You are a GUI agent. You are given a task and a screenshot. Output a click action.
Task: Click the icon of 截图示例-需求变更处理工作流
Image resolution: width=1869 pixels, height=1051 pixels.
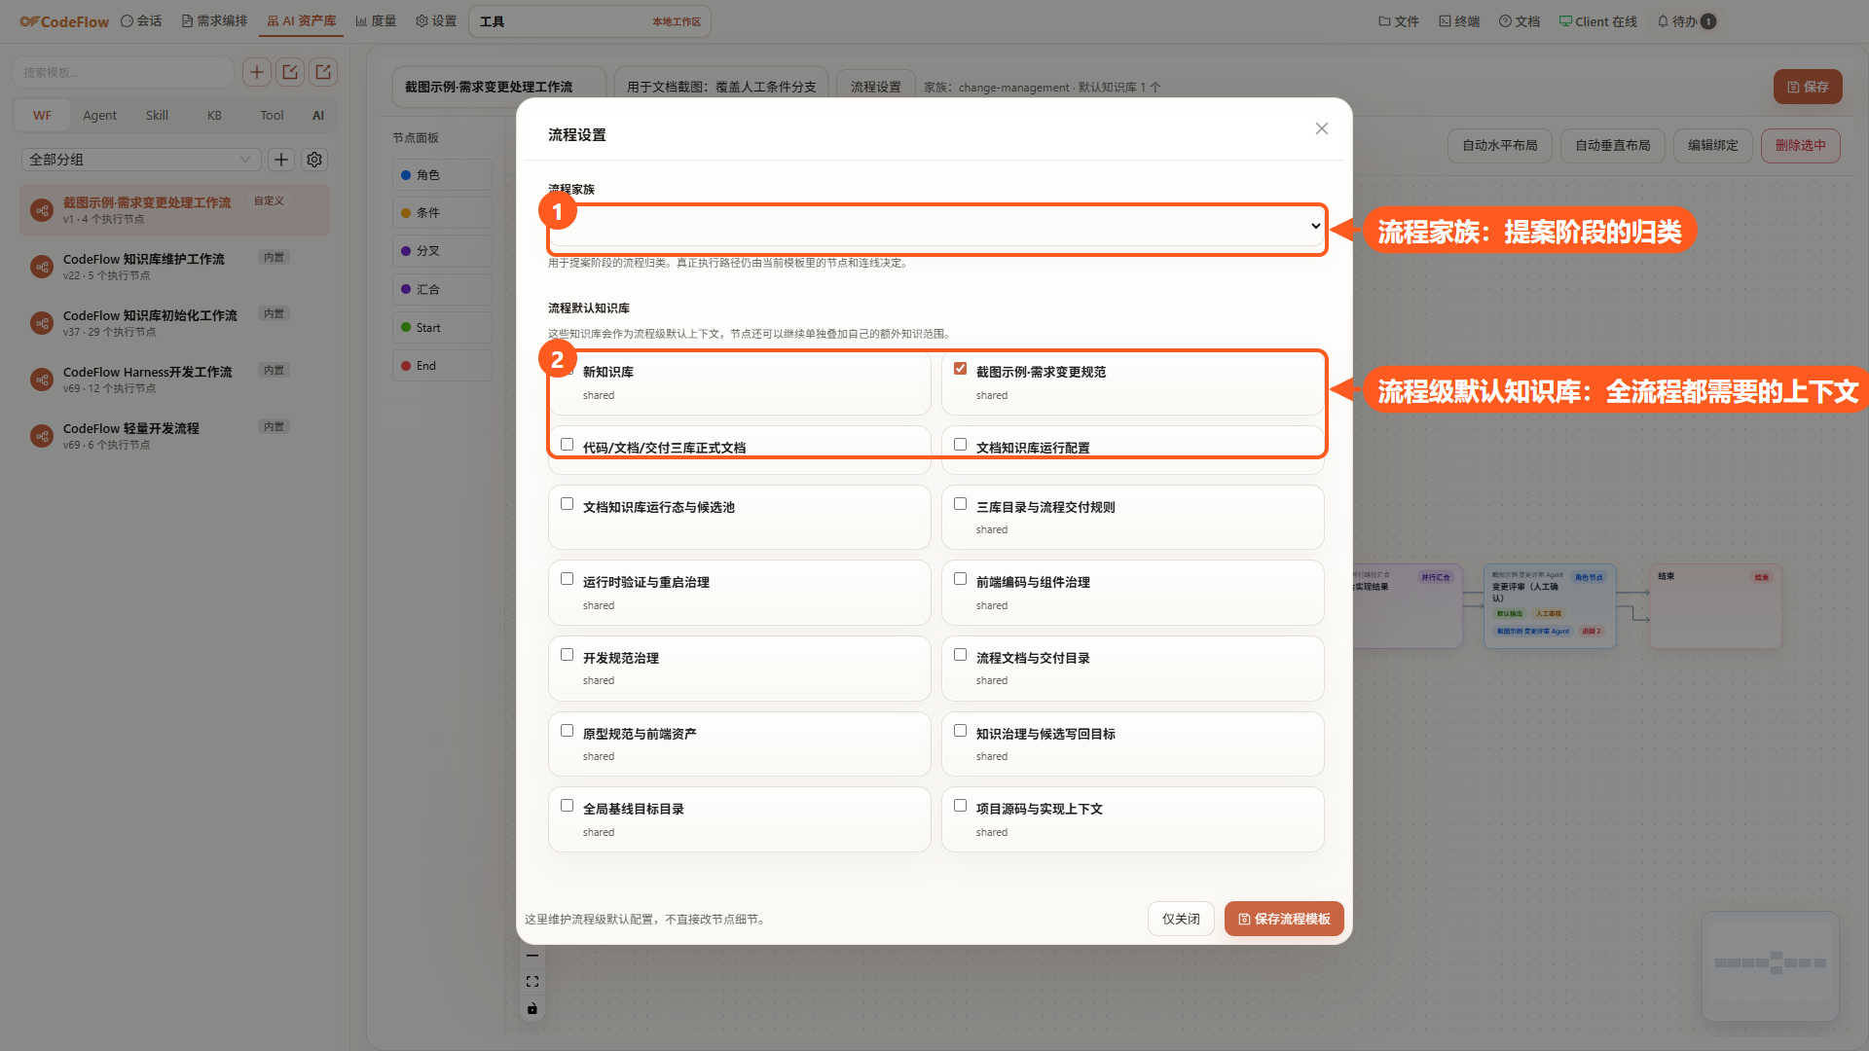42,210
